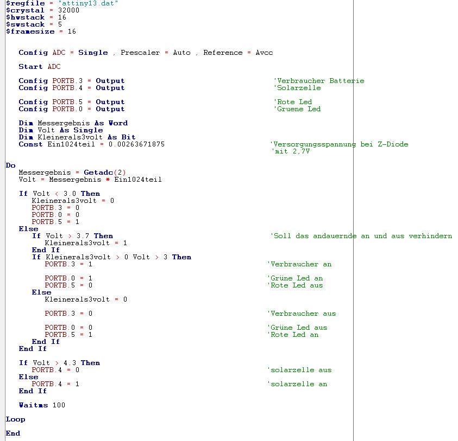
Task: Click the 'Grüne Led aus comment
Action: pos(297,327)
